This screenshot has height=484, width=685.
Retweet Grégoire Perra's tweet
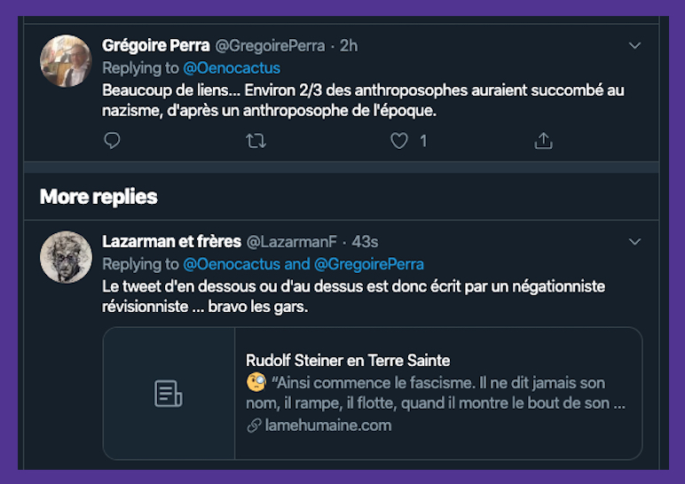256,140
